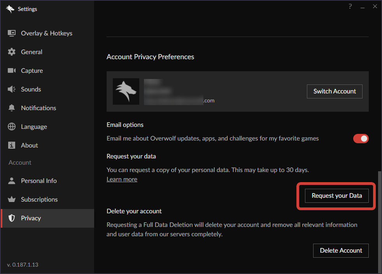
Task: View Subscriptions in account section
Action: [47, 199]
